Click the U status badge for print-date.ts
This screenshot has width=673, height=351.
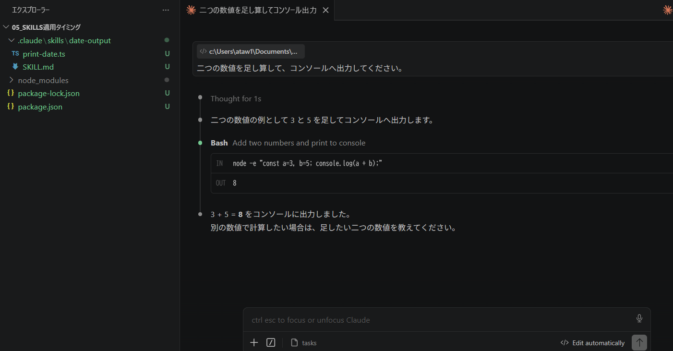click(168, 54)
